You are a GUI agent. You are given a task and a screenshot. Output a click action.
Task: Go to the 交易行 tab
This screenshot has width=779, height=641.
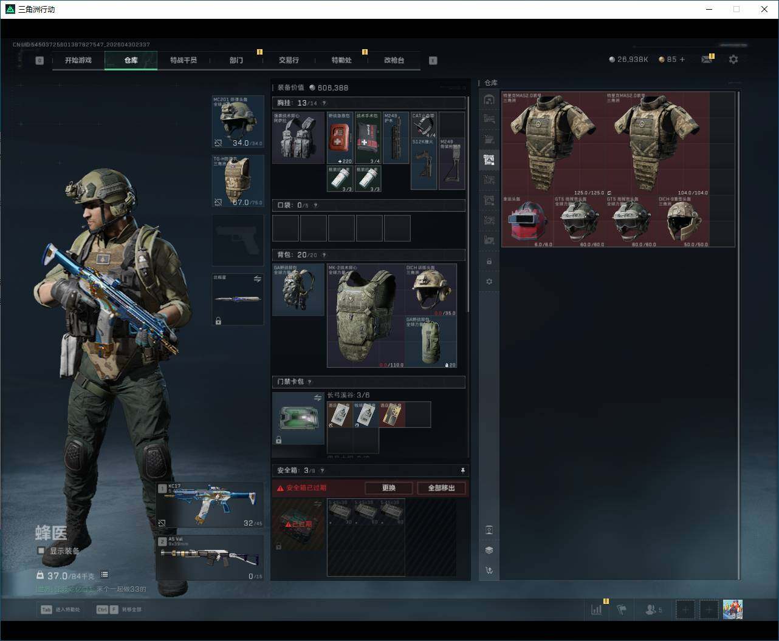click(289, 60)
